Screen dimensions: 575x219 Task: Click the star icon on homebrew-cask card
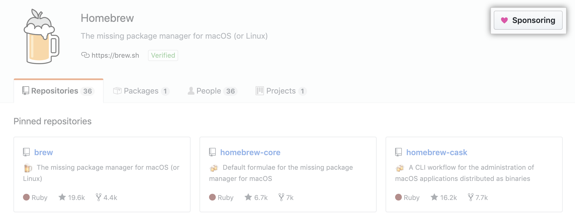coord(434,197)
